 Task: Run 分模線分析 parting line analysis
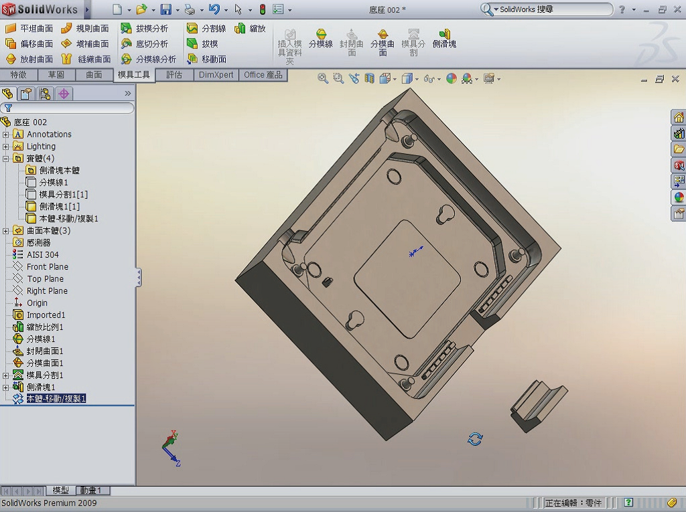[x=149, y=59]
